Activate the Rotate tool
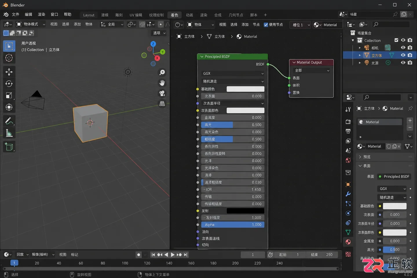Viewport: 417px width, 278px height. (9, 84)
